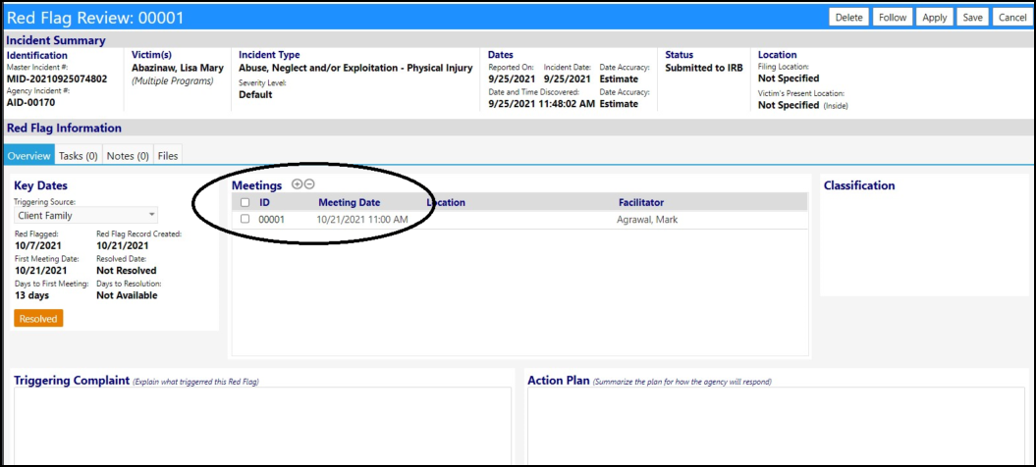Switch to the Overview tab
The height and width of the screenshot is (467, 1036).
(x=28, y=156)
